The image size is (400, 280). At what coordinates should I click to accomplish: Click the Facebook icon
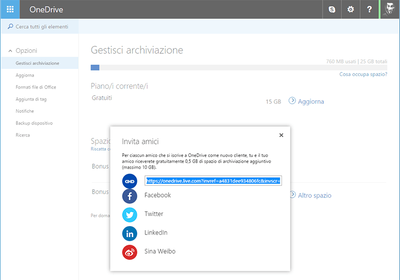coord(130,196)
